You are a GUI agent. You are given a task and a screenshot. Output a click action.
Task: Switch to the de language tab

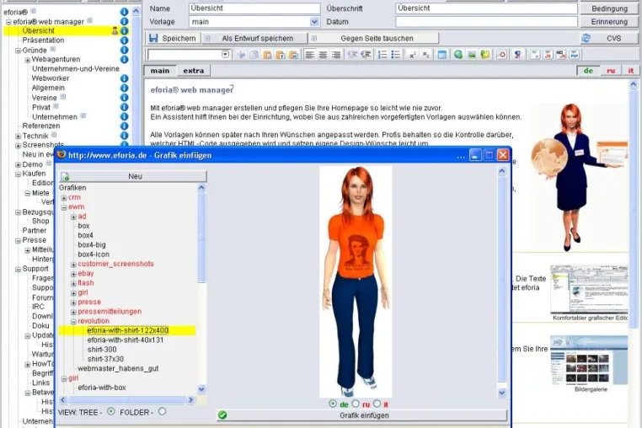[588, 71]
